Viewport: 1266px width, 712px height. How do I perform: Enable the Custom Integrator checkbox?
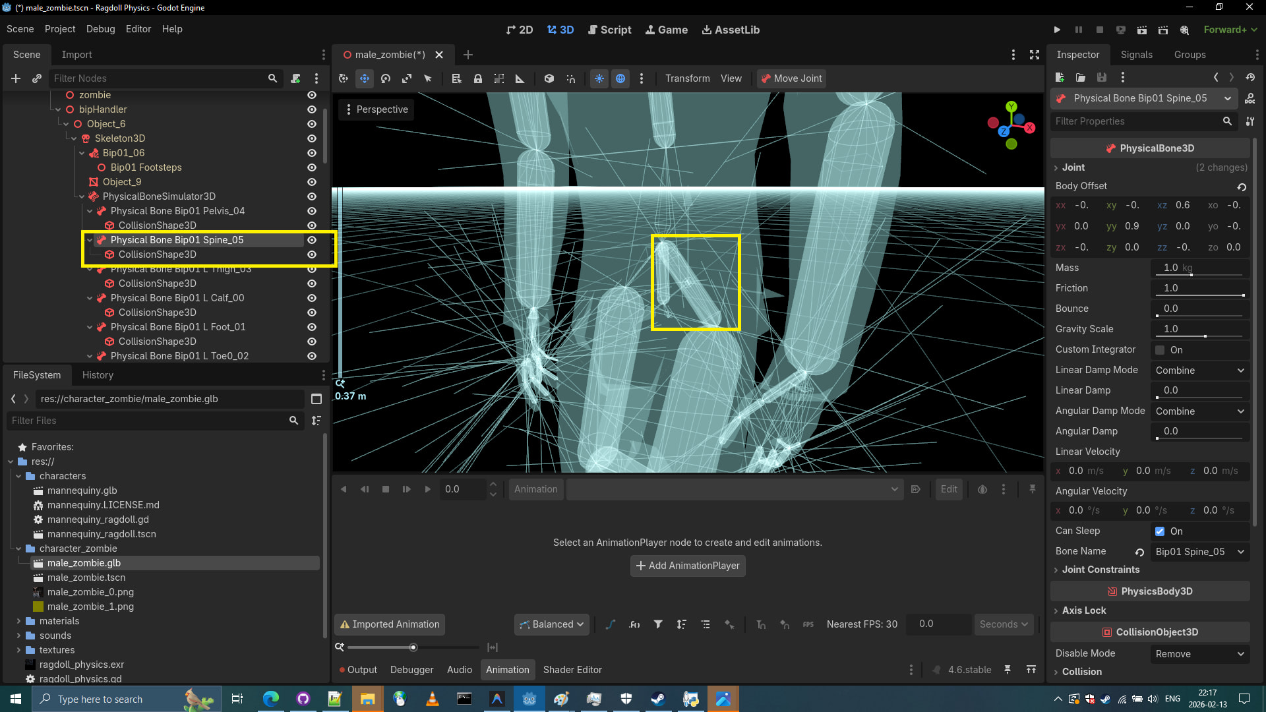1160,350
